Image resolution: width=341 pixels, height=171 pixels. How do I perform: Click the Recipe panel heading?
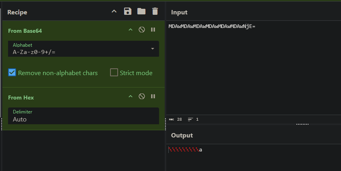coord(17,12)
